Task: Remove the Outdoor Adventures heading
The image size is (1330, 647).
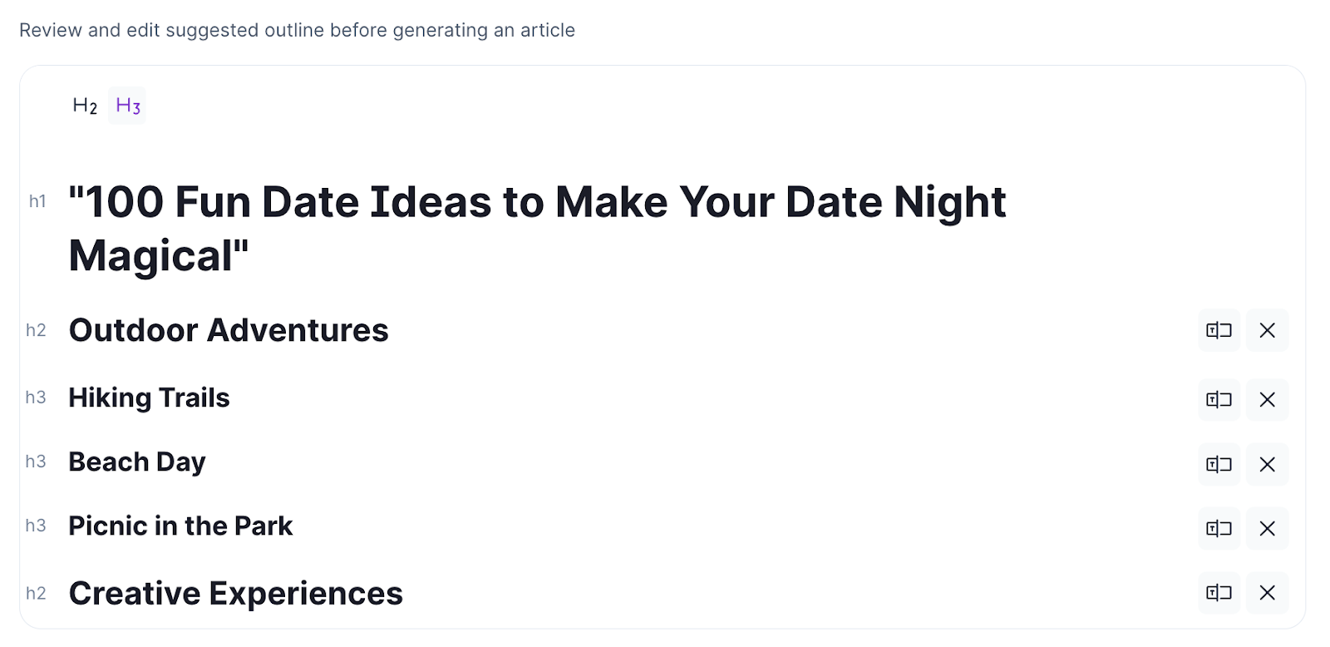Action: pyautogui.click(x=1267, y=330)
